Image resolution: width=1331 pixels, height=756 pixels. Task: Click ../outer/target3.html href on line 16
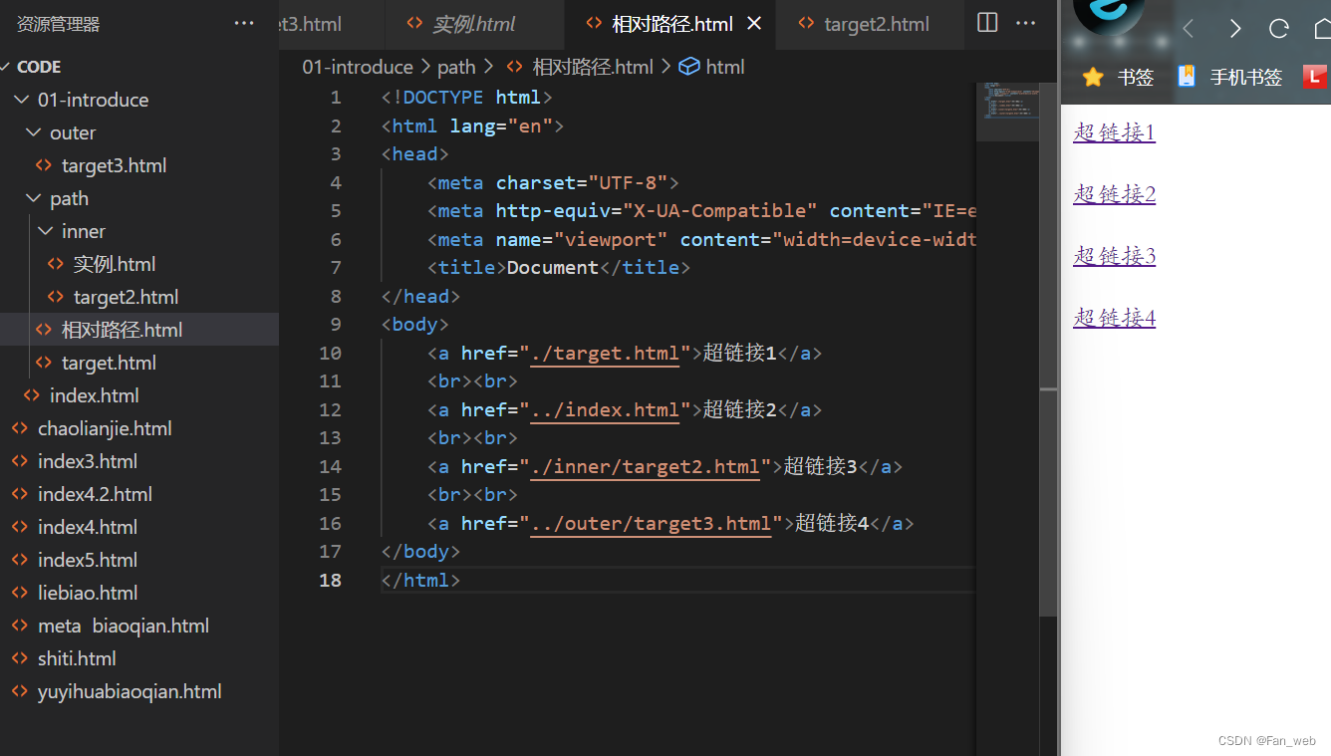tap(652, 523)
